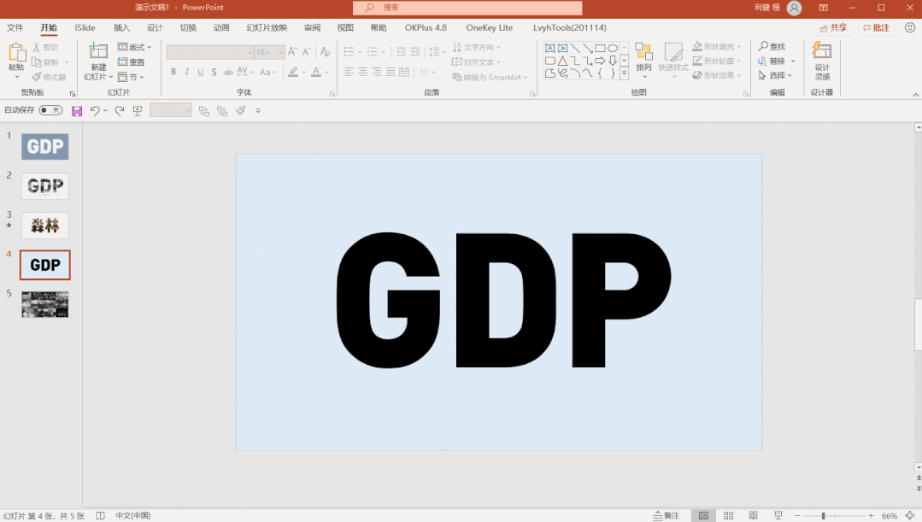The image size is (922, 522).
Task: Toggle Bold formatting button
Action: point(173,73)
